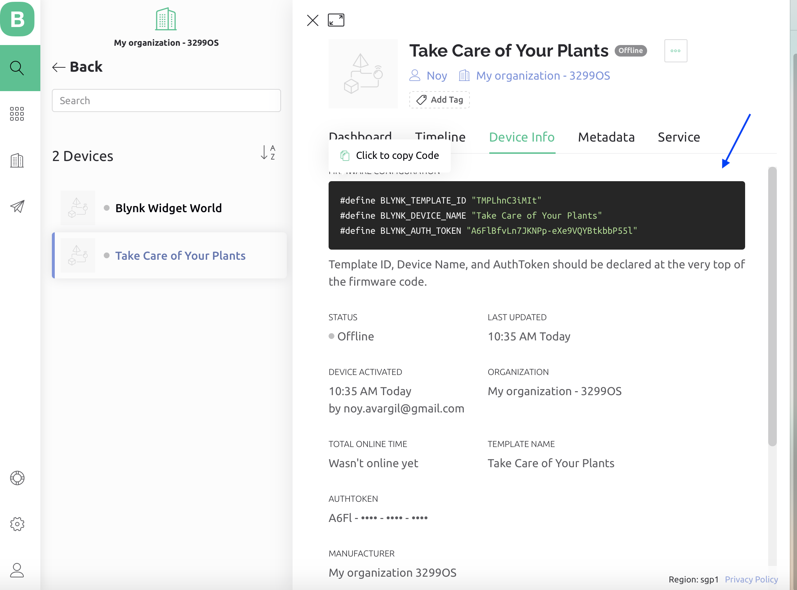Click the device Search field
Viewport: 797px width, 590px height.
pos(166,100)
